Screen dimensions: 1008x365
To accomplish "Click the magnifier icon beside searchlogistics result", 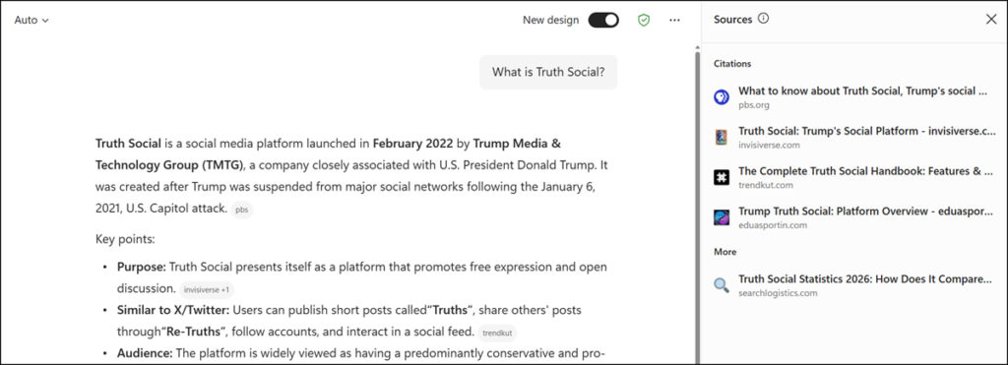I will pyautogui.click(x=722, y=285).
